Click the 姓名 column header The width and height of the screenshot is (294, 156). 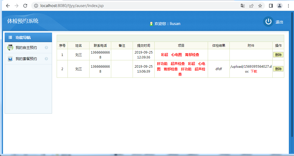[x=79, y=45]
